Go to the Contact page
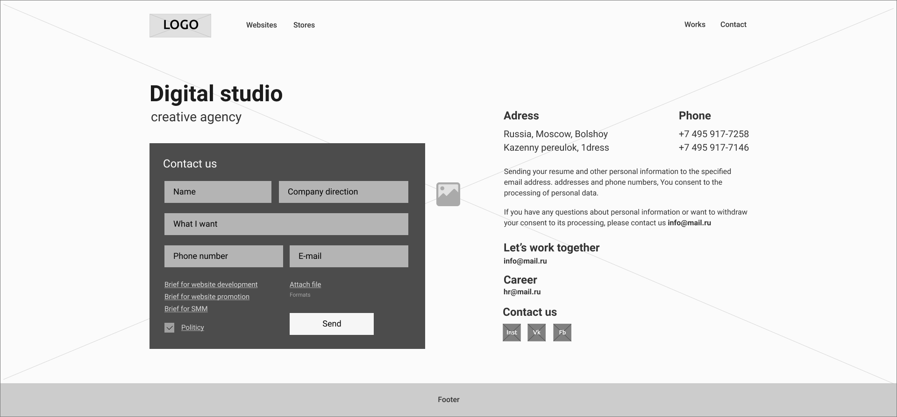This screenshot has height=417, width=897. [733, 25]
